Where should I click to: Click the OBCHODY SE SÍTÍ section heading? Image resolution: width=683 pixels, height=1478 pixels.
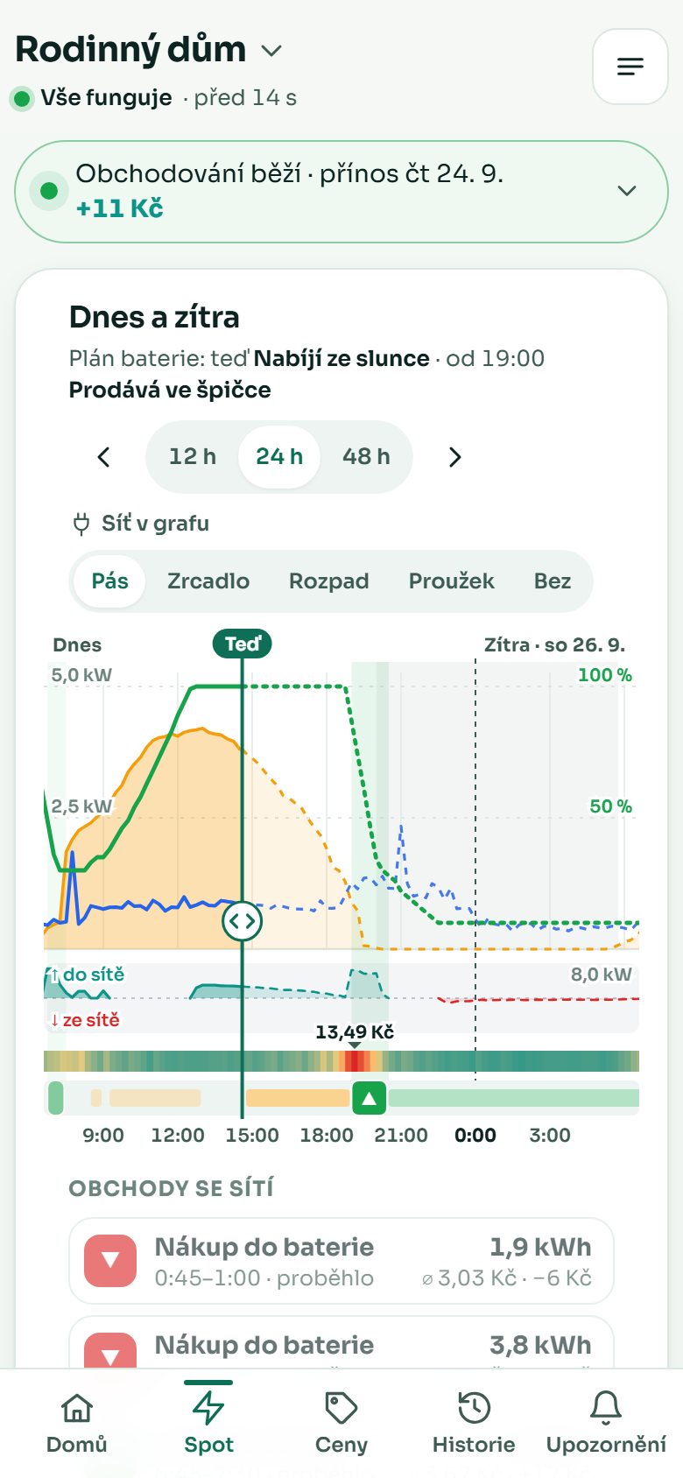pos(172,1188)
